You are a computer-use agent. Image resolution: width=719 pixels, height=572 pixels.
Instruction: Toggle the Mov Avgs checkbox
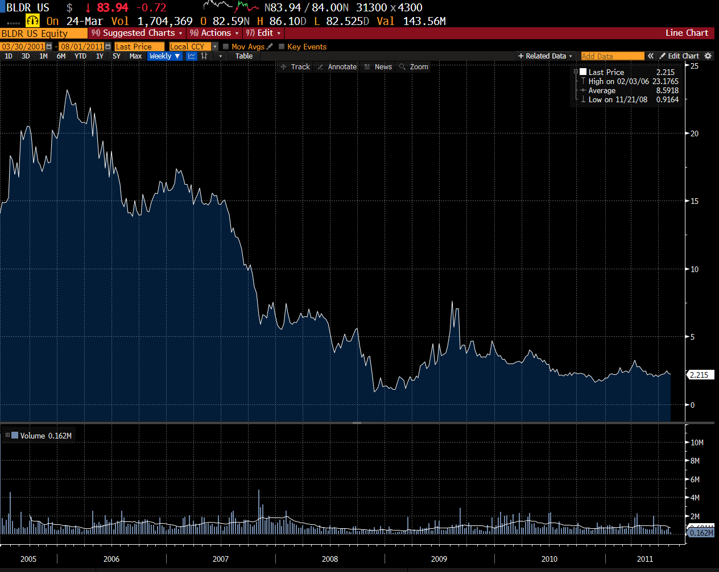[226, 47]
